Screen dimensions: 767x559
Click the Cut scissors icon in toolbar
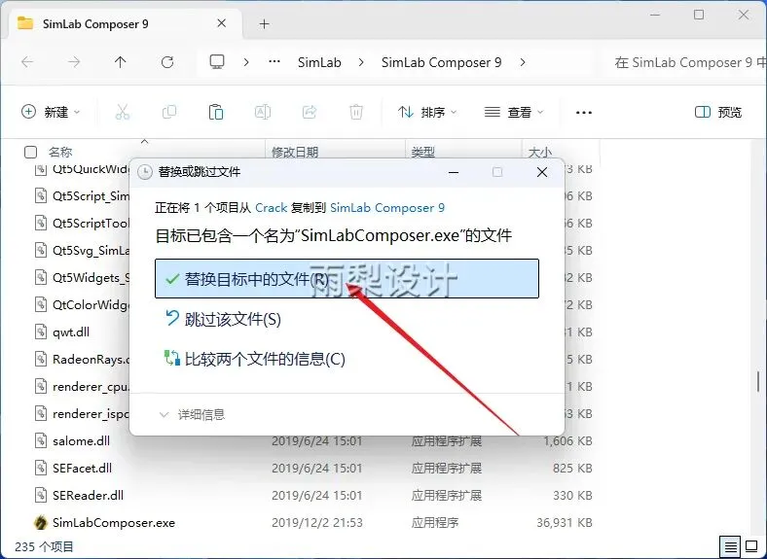point(123,113)
